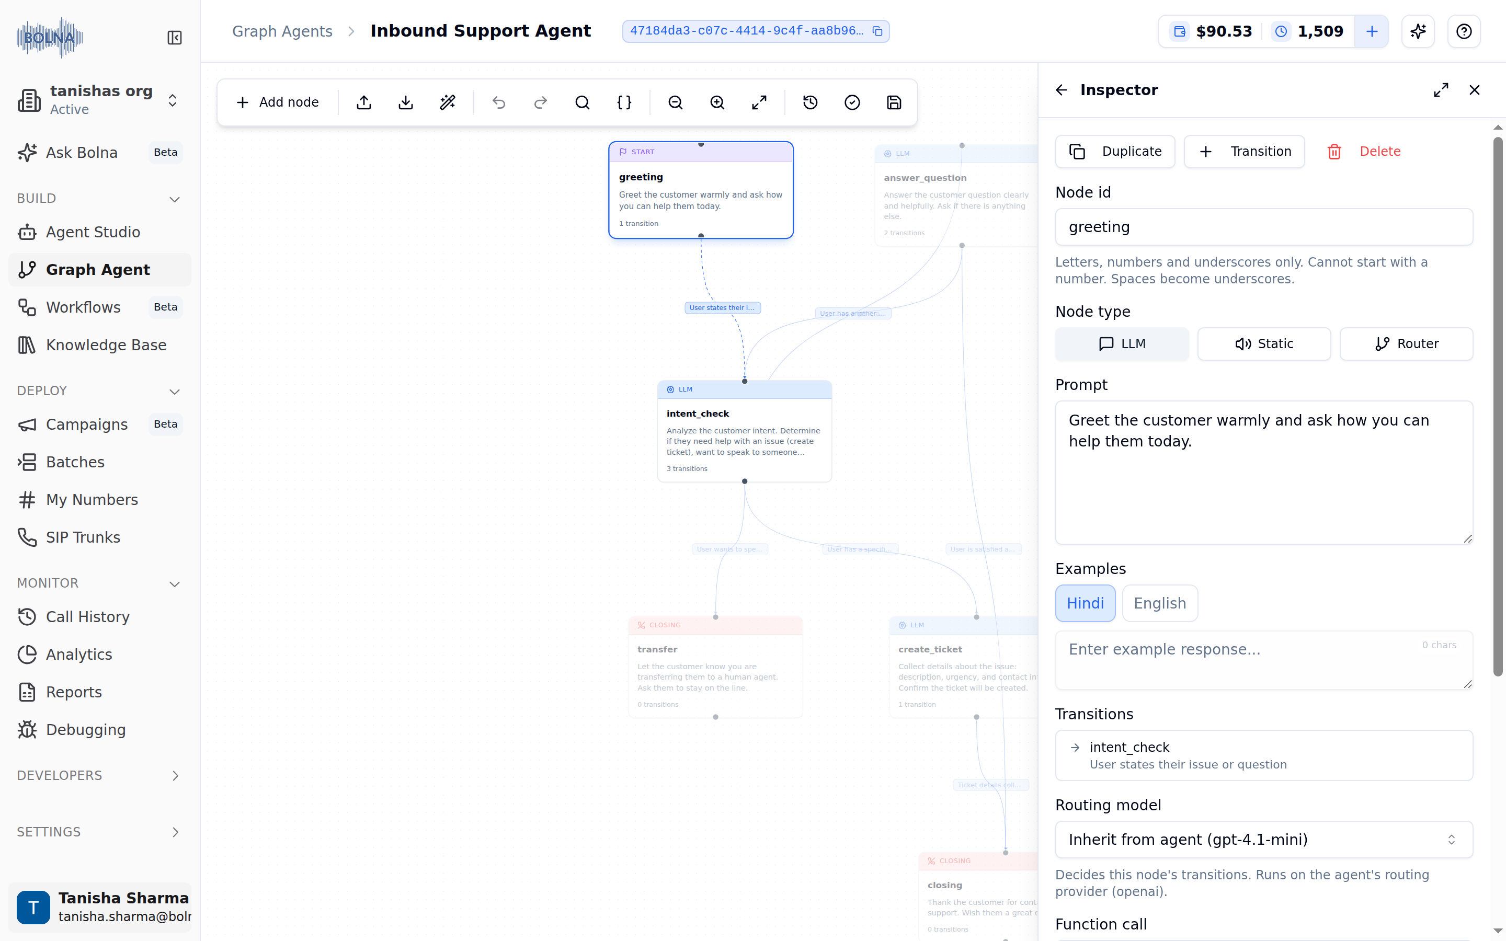
Task: Zoom out of the graph canvas
Action: point(676,102)
